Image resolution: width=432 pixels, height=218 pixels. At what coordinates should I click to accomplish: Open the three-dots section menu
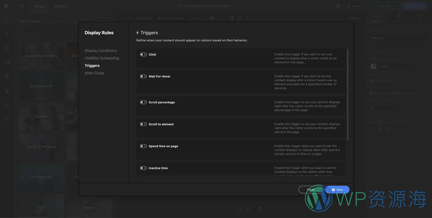[128, 18]
